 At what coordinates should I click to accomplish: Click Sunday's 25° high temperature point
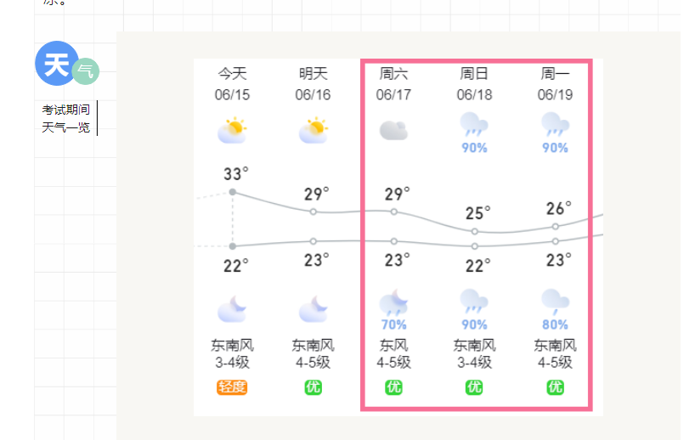click(x=475, y=231)
